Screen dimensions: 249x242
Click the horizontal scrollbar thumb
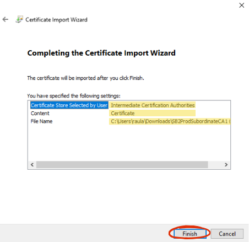pyautogui.click(x=122, y=165)
